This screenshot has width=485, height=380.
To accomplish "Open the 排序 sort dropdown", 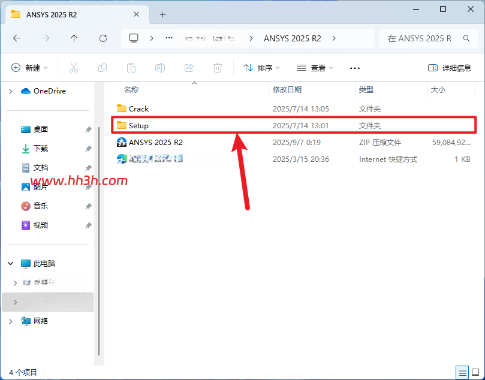I will tap(261, 68).
